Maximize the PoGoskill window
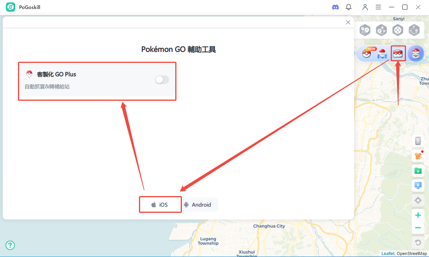This screenshot has height=257, width=429. point(405,7)
